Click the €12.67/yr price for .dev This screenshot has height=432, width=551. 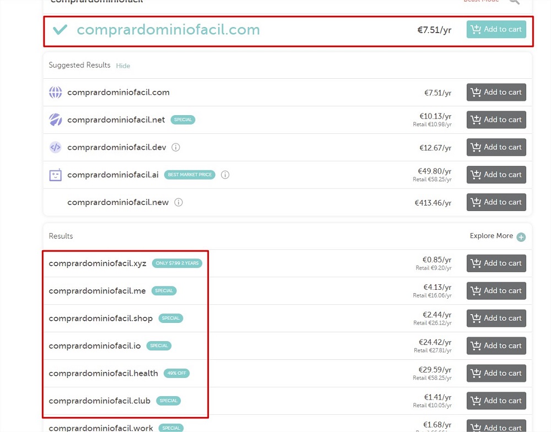tap(435, 148)
